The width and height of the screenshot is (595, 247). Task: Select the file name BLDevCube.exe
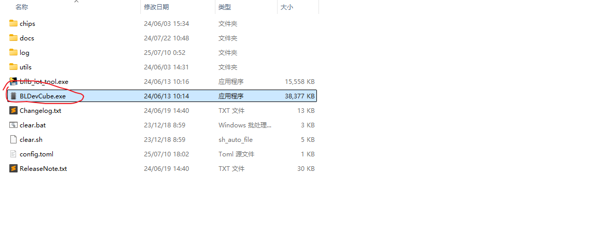pos(42,96)
